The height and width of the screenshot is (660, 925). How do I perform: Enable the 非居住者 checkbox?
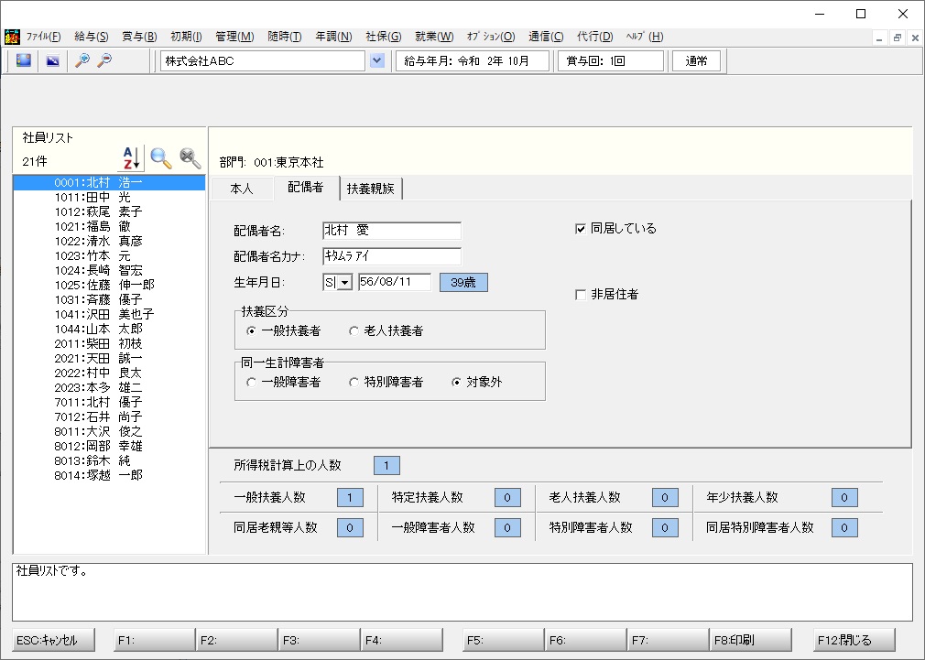click(x=581, y=295)
